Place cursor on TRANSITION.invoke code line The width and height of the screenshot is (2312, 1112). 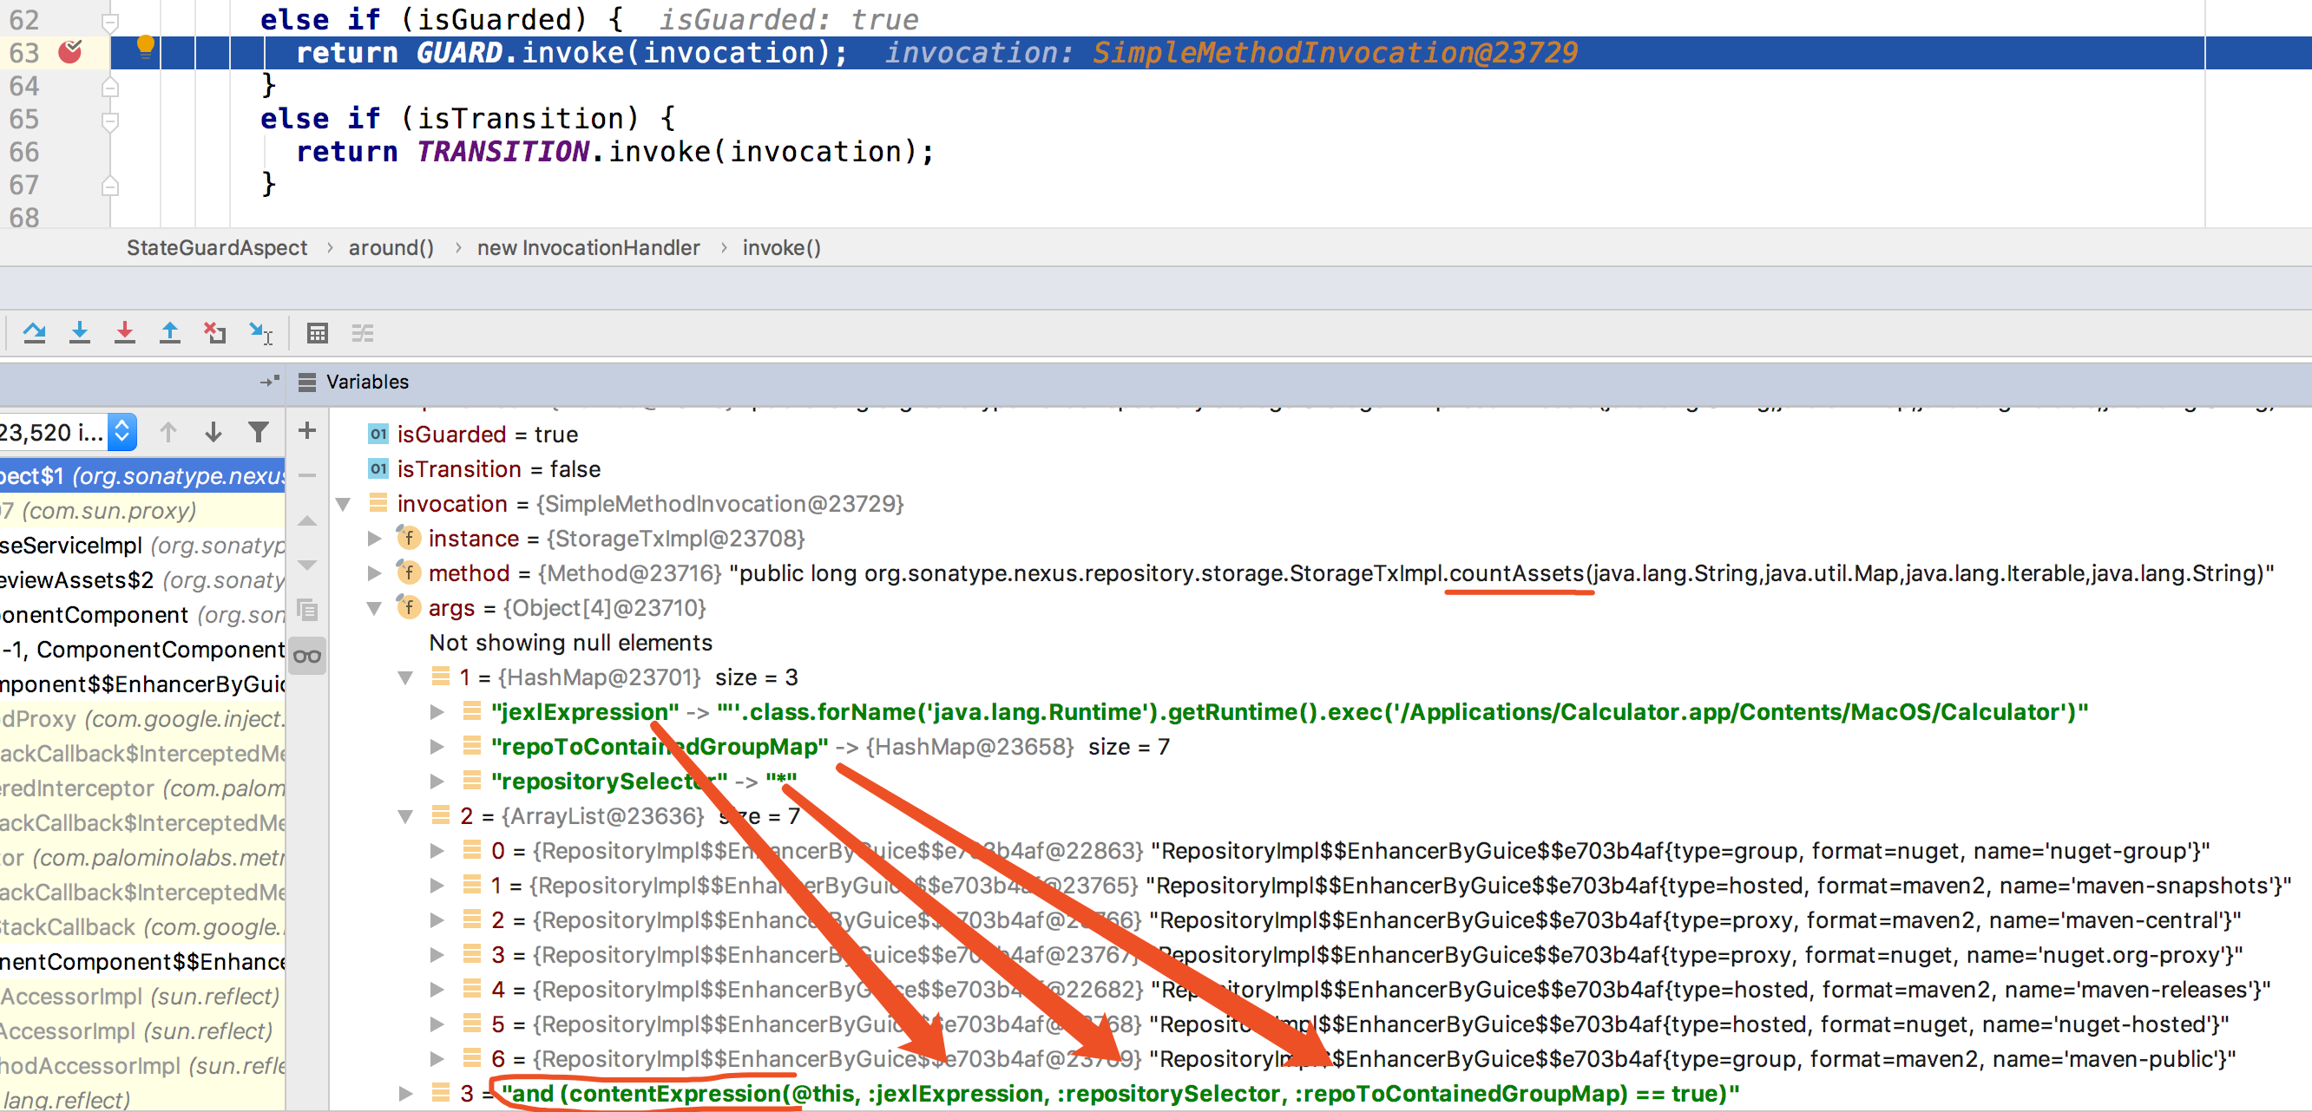(x=614, y=152)
